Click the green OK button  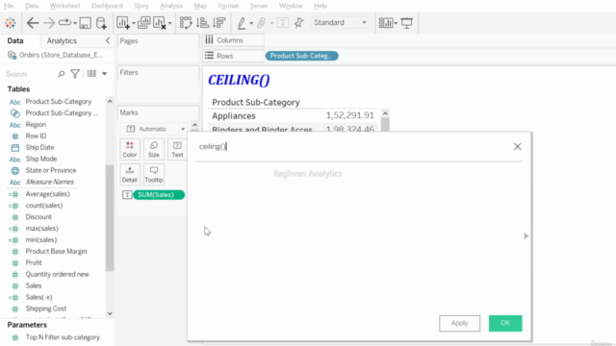pos(505,323)
